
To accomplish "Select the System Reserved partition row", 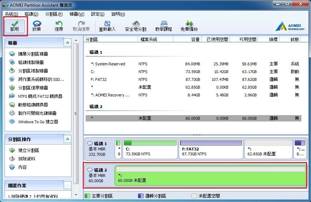I will click(194, 64).
